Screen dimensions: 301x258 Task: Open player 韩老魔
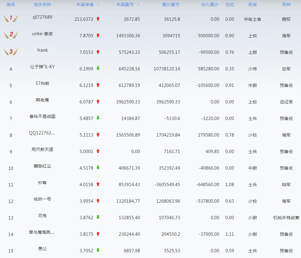(42, 100)
